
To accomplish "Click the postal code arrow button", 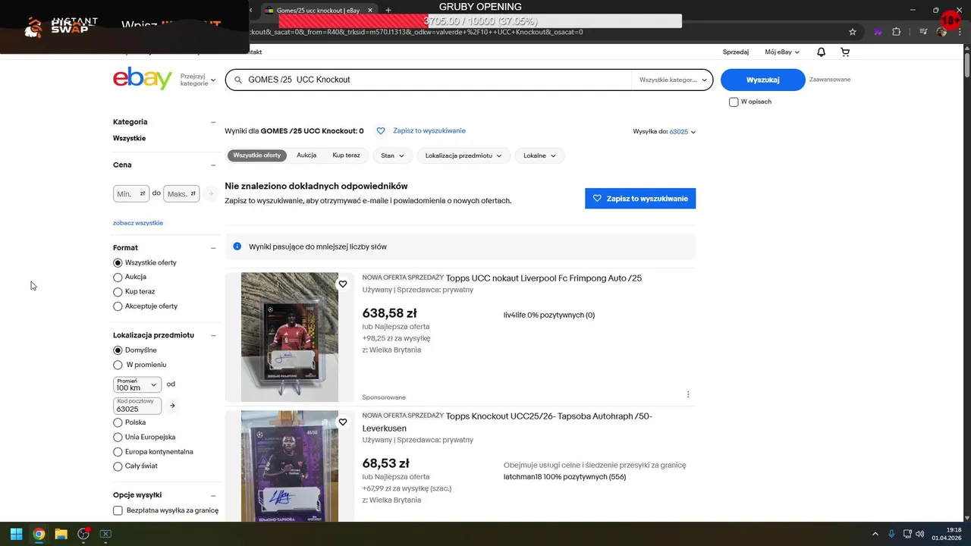I will (172, 406).
